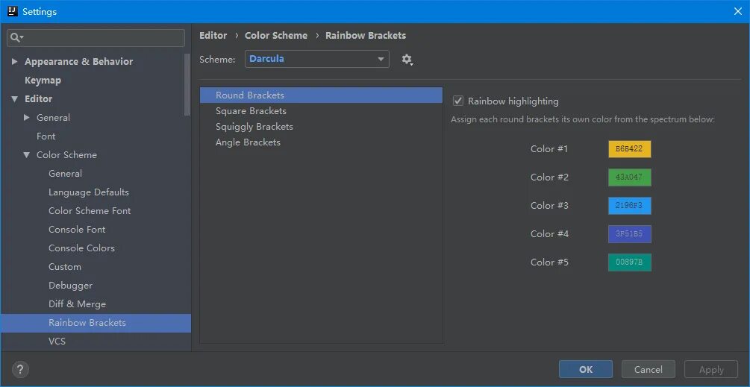
Task: Select Console Colors in the tree
Action: pyautogui.click(x=81, y=248)
